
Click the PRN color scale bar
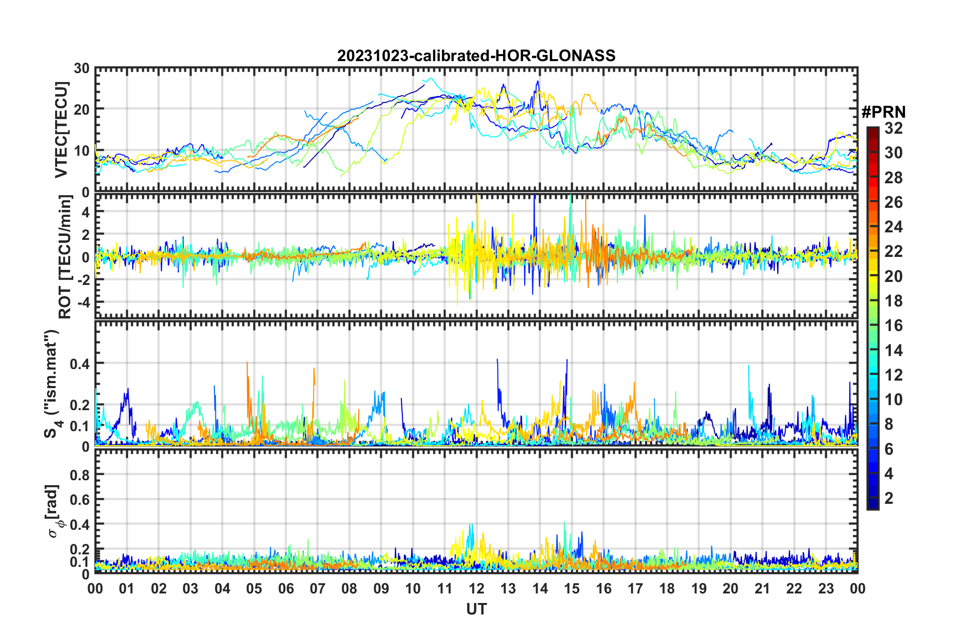pos(872,318)
